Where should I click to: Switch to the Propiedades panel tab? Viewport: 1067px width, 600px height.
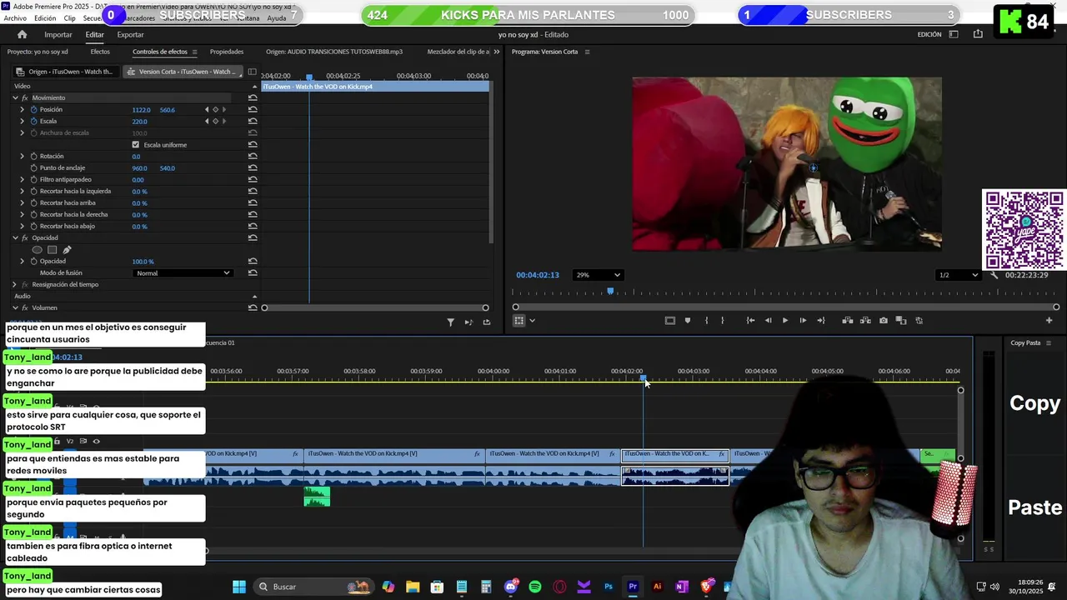click(x=227, y=52)
